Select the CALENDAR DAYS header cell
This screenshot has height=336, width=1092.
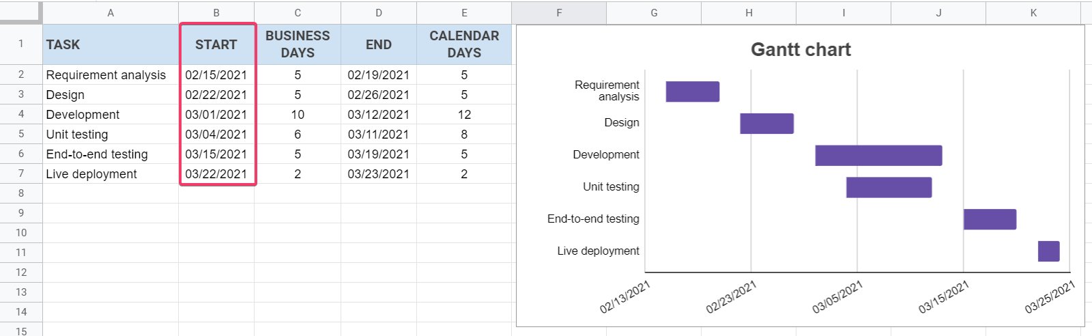point(464,45)
